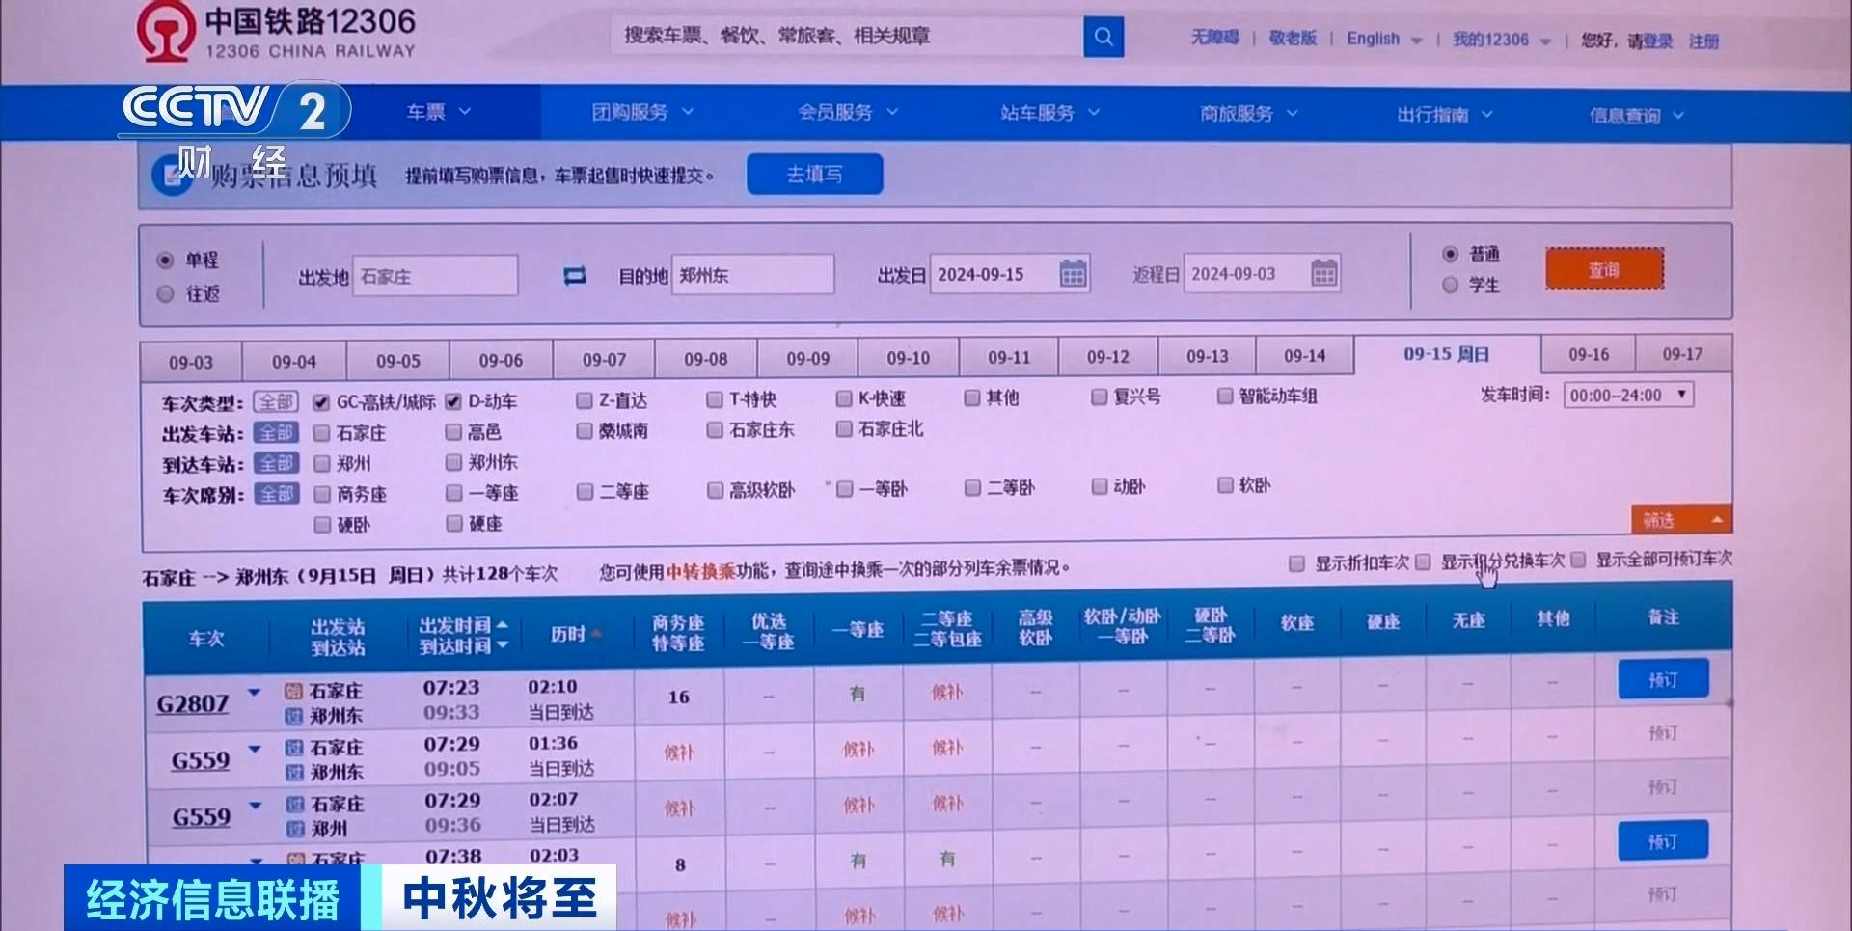1852x931 pixels.
Task: Expand train G2807 details arrow
Action: point(255,693)
